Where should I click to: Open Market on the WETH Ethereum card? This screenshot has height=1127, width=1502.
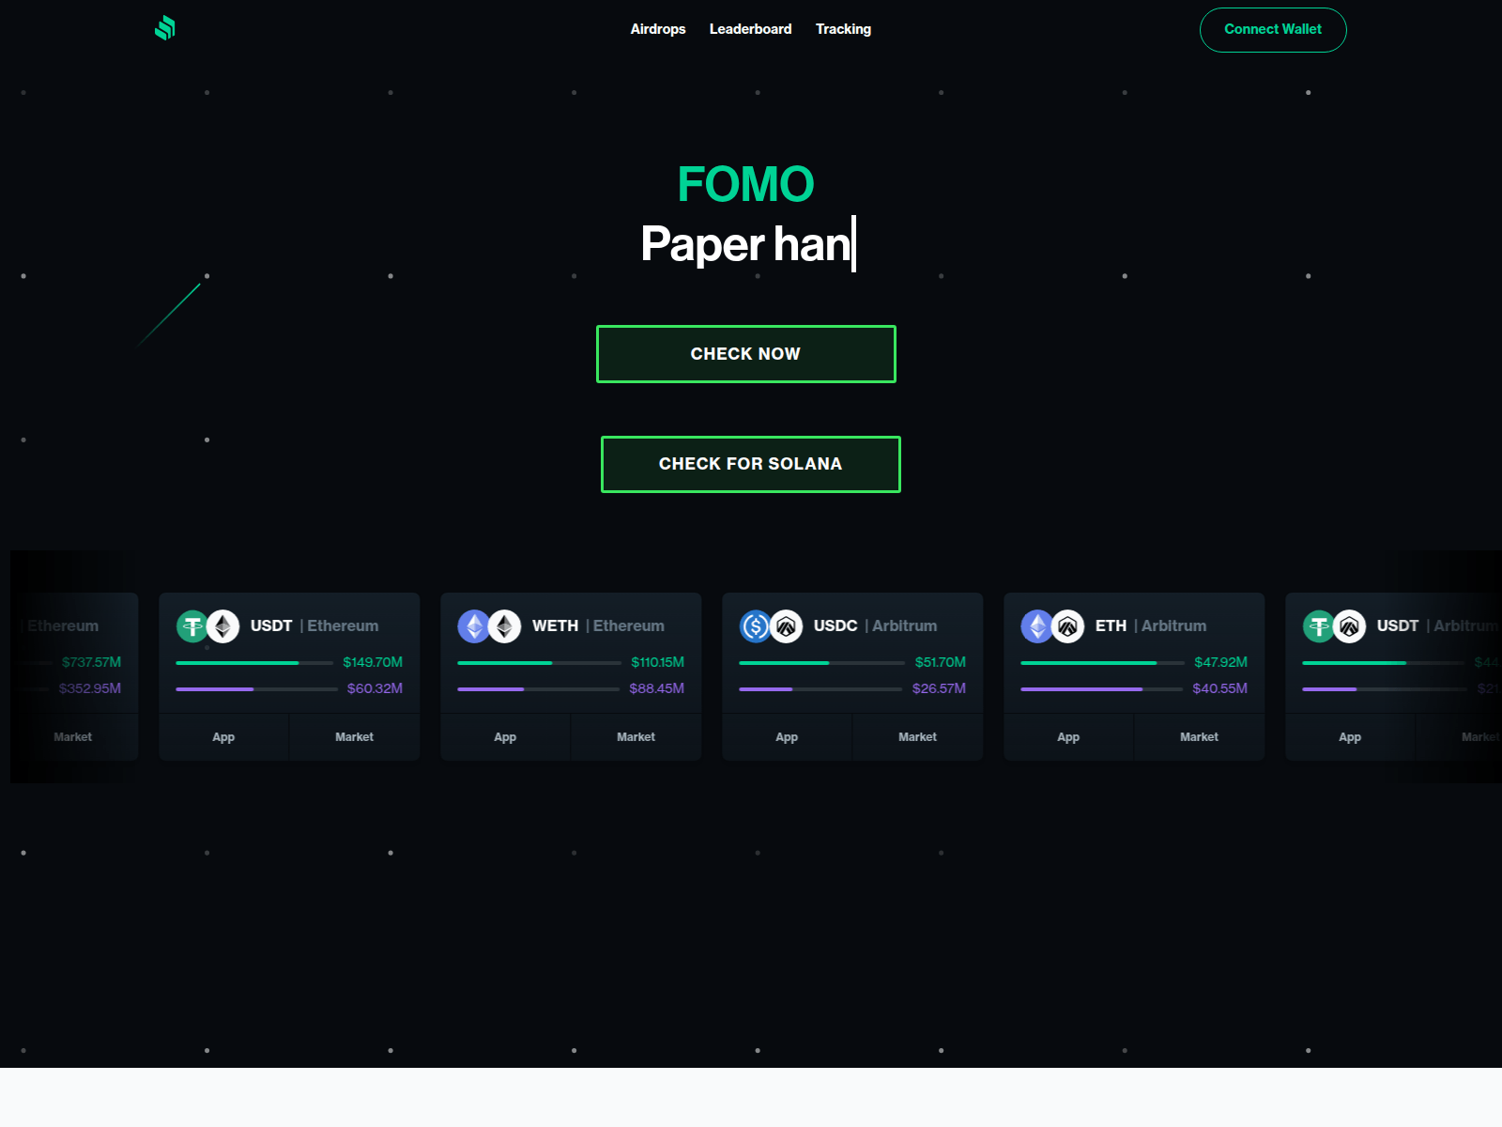[636, 737]
